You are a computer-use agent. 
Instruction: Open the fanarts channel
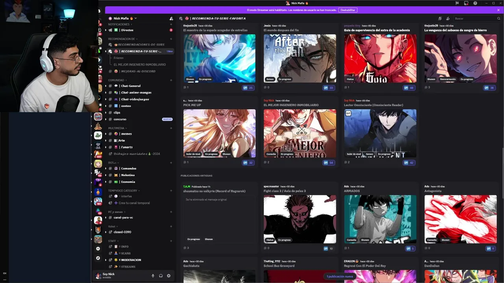(x=140, y=147)
